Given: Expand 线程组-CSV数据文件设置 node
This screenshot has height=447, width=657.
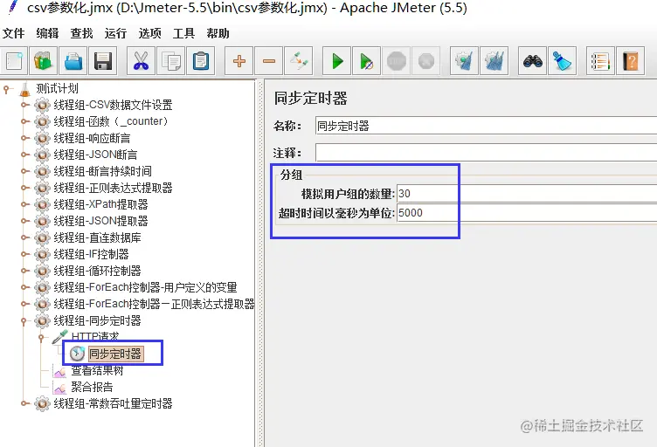Looking at the screenshot, I should 25,105.
